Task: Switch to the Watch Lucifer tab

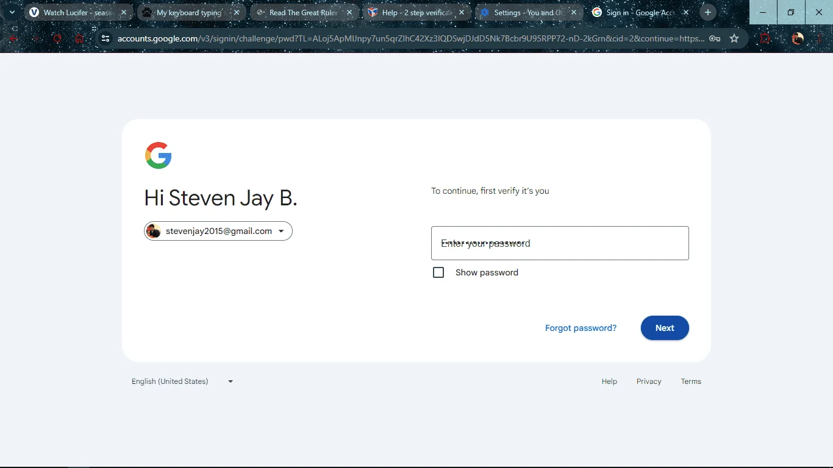Action: coord(79,12)
